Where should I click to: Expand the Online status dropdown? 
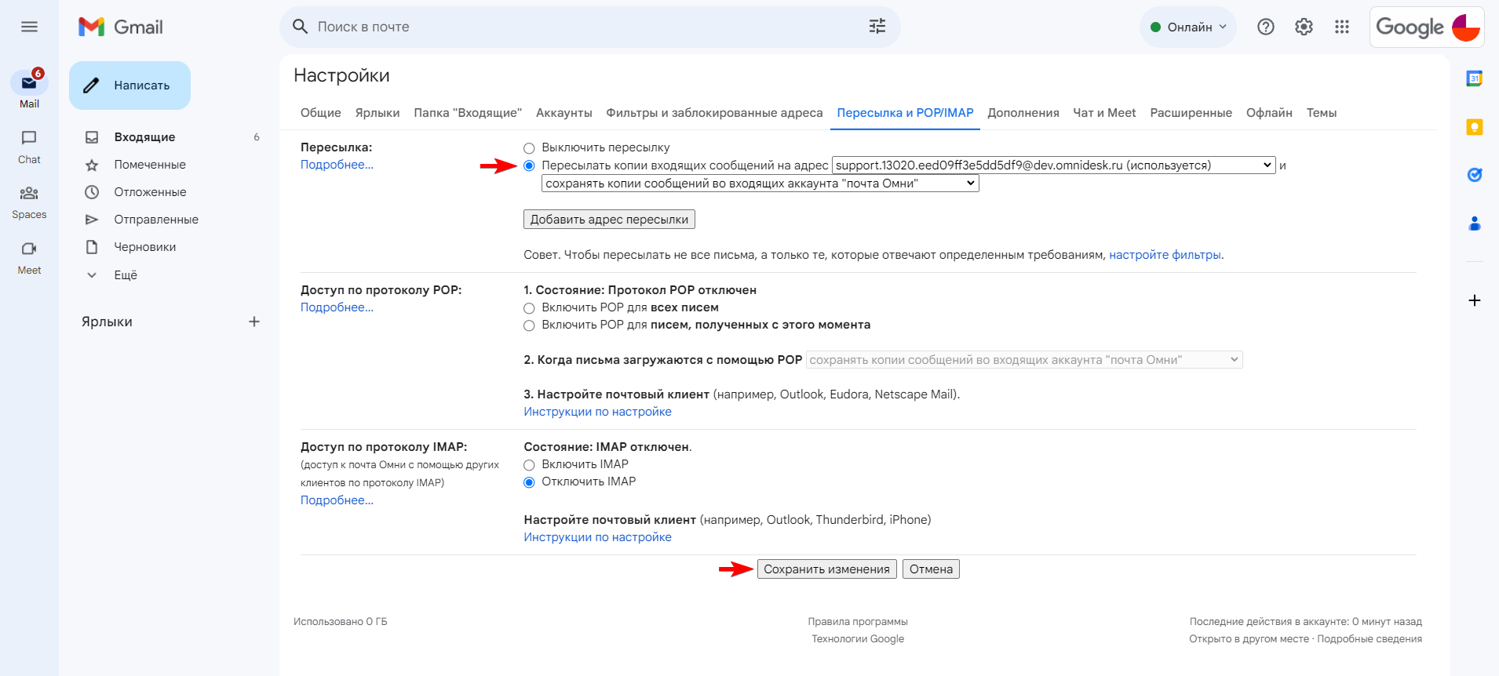pos(1188,27)
